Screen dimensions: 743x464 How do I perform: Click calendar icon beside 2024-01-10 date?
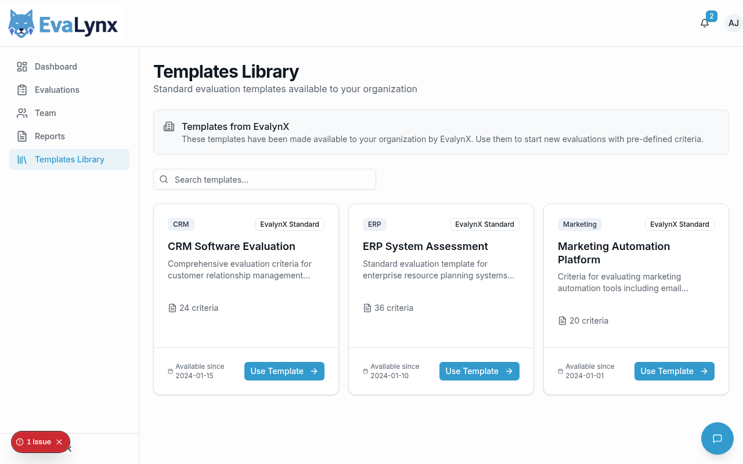365,371
